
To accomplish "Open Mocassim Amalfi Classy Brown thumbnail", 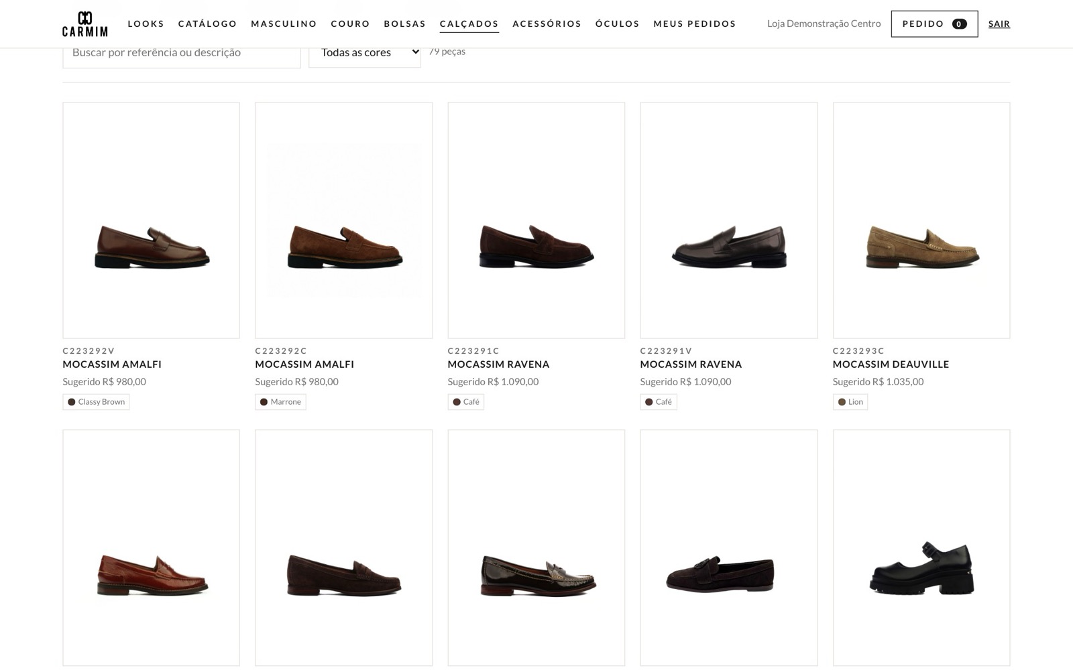I will (151, 220).
